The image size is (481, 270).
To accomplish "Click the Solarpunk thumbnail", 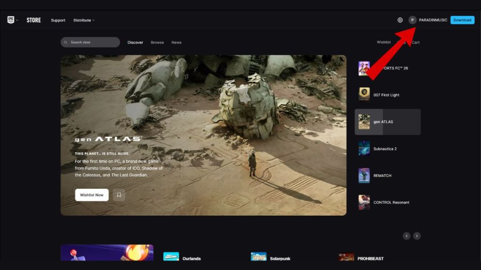I will [x=259, y=256].
